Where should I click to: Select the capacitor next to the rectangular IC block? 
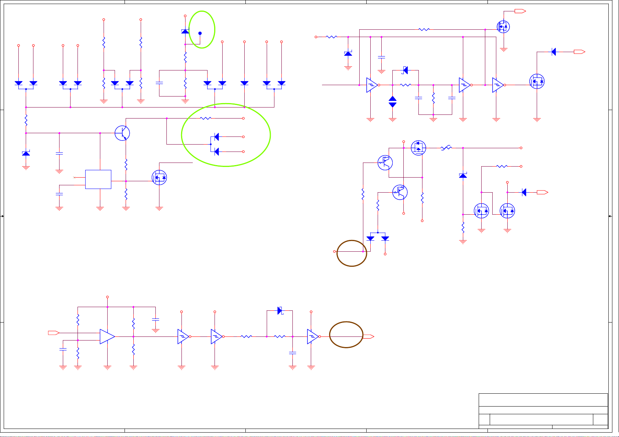(x=60, y=194)
